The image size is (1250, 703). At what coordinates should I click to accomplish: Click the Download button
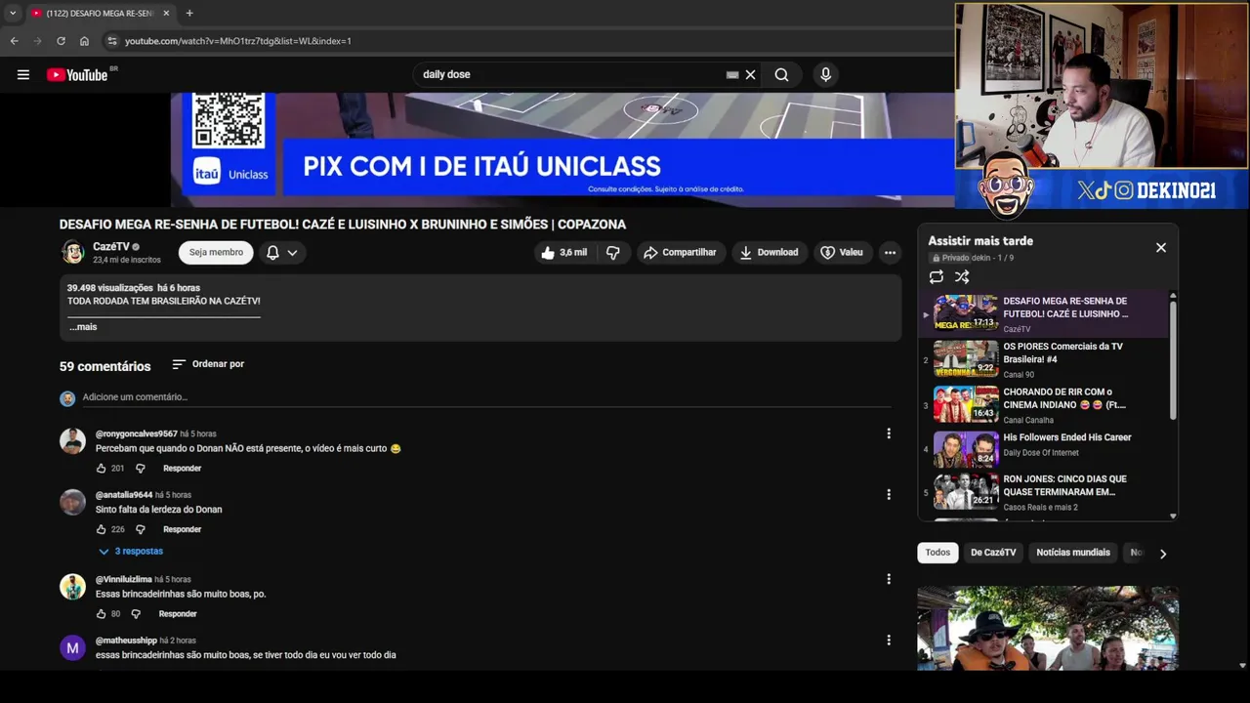(x=769, y=253)
